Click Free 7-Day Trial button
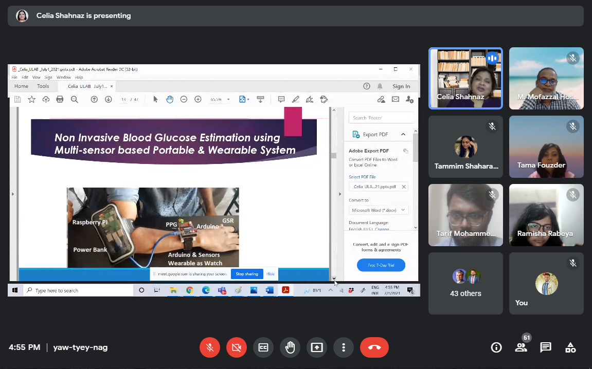 point(381,265)
